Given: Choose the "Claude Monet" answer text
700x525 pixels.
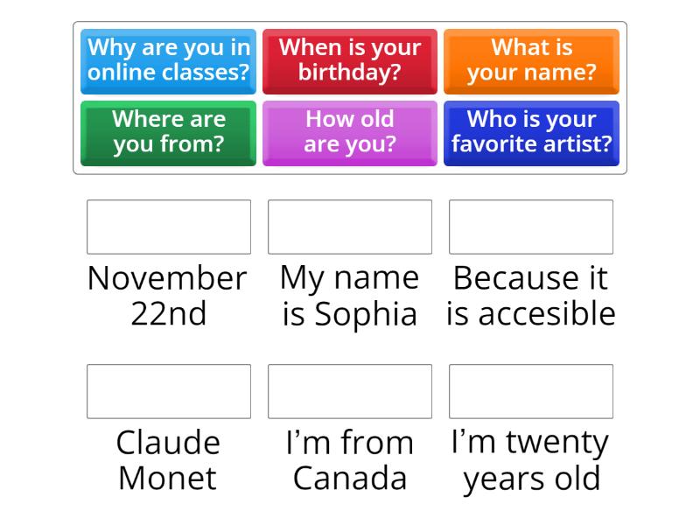Looking at the screenshot, I should 167,460.
